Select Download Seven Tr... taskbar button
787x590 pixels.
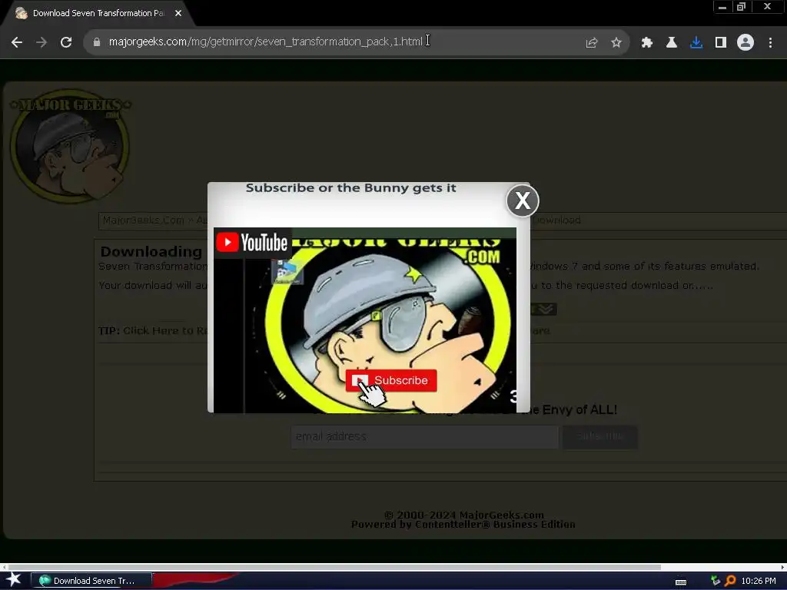[x=91, y=581]
